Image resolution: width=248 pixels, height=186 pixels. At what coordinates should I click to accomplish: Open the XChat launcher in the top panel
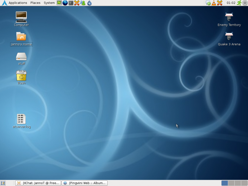77,3
